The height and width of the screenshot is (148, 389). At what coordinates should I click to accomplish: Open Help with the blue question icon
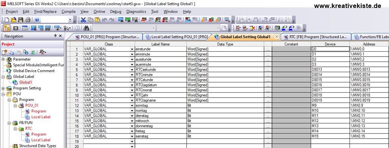click(x=37, y=20)
